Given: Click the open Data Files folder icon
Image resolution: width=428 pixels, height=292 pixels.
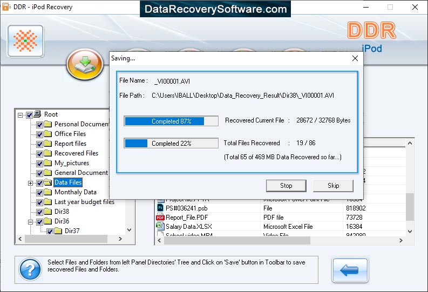Looking at the screenshot, I should click(48, 182).
